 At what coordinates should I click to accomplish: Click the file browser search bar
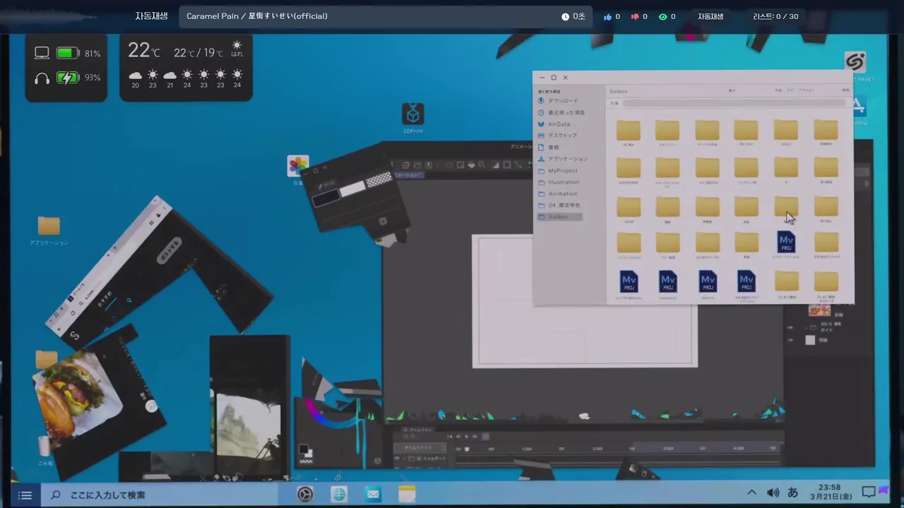coord(733,103)
